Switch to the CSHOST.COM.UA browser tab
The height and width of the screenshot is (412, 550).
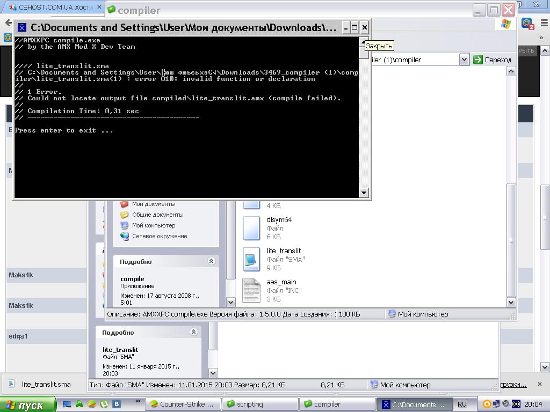click(53, 7)
